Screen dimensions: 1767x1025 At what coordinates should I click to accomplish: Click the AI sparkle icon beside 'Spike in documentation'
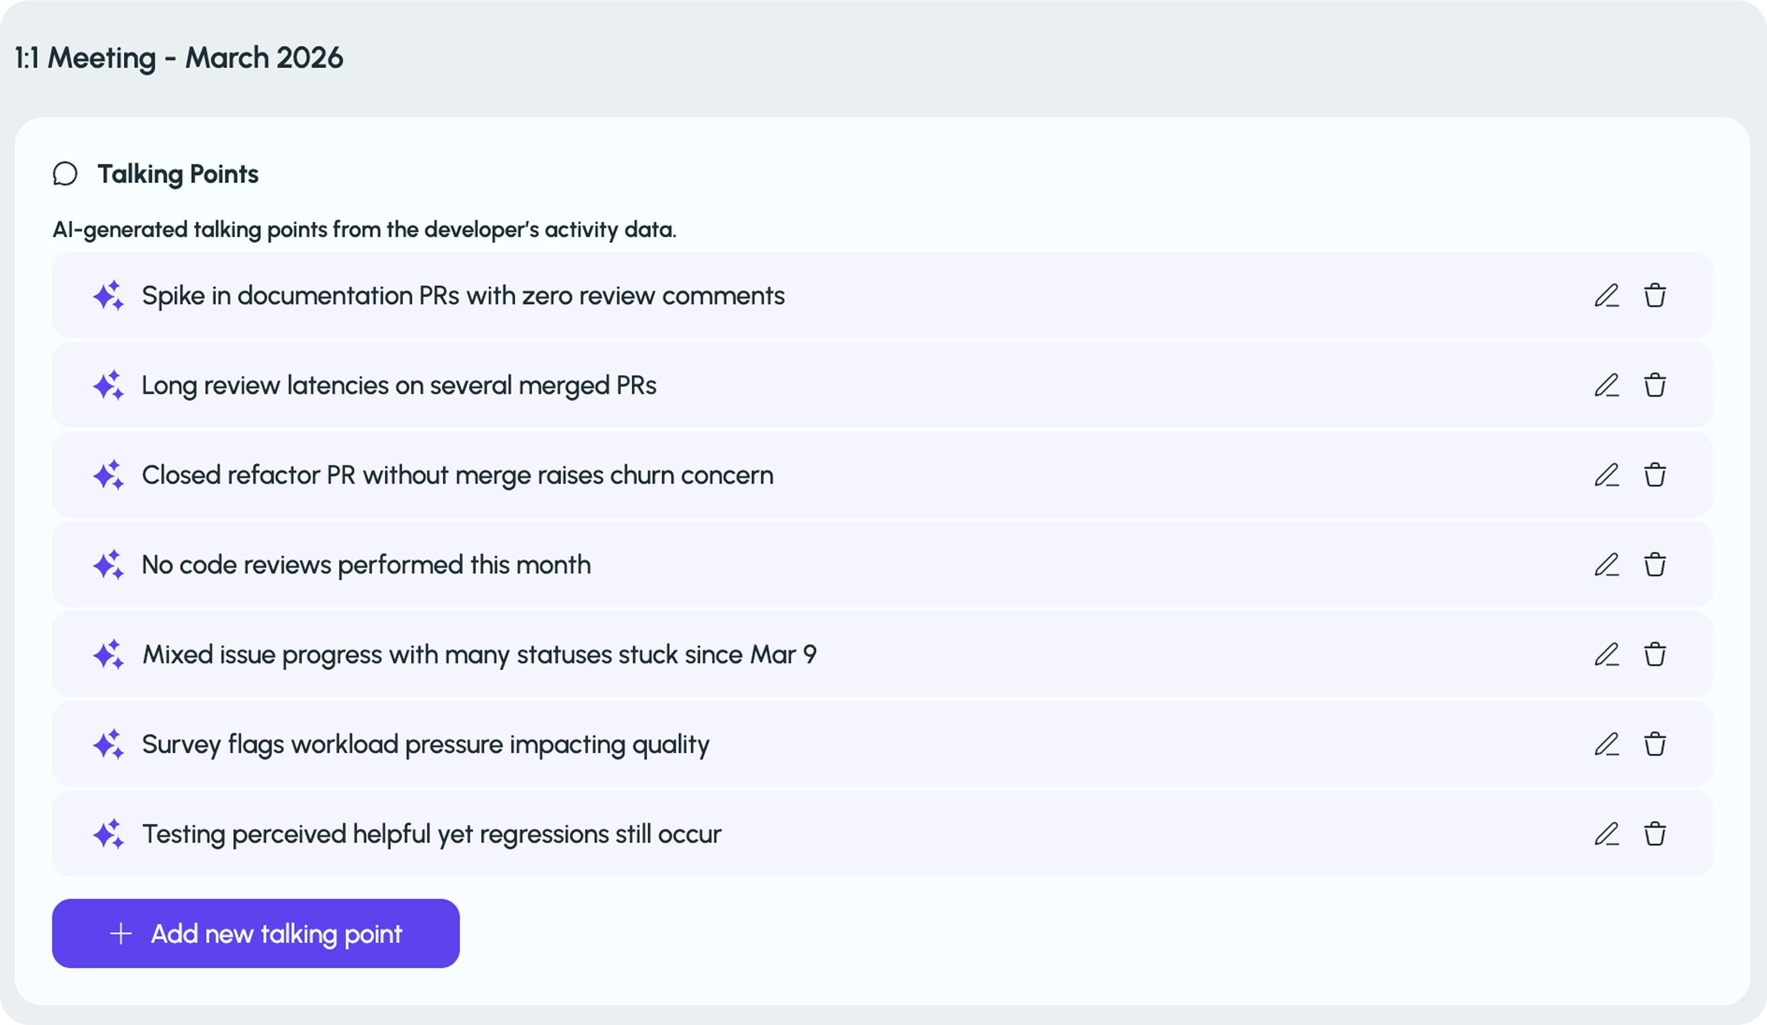[x=109, y=295]
